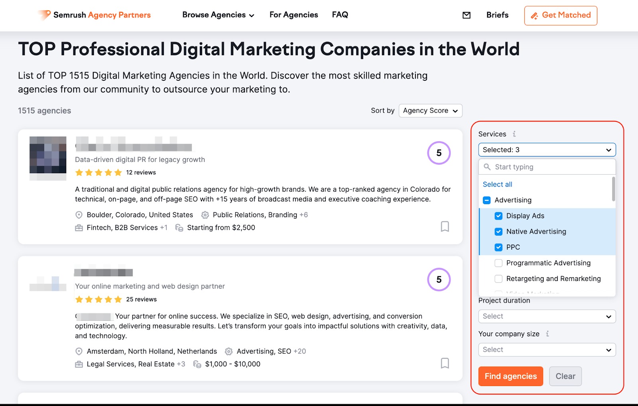
Task: Expand the Project duration dropdown
Action: click(x=547, y=316)
